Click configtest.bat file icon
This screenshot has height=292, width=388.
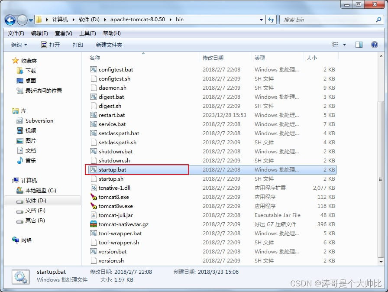coord(93,70)
